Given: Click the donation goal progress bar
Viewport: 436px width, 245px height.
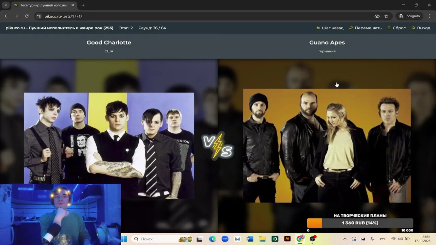Looking at the screenshot, I should point(360,223).
